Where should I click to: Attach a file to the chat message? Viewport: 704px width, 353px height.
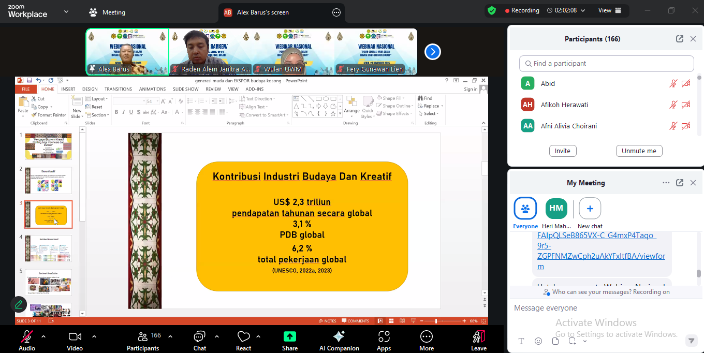click(x=555, y=341)
